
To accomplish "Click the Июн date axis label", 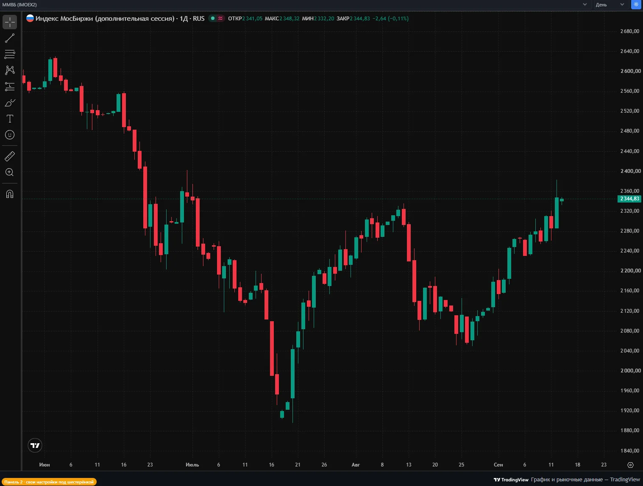I will click(x=45, y=465).
